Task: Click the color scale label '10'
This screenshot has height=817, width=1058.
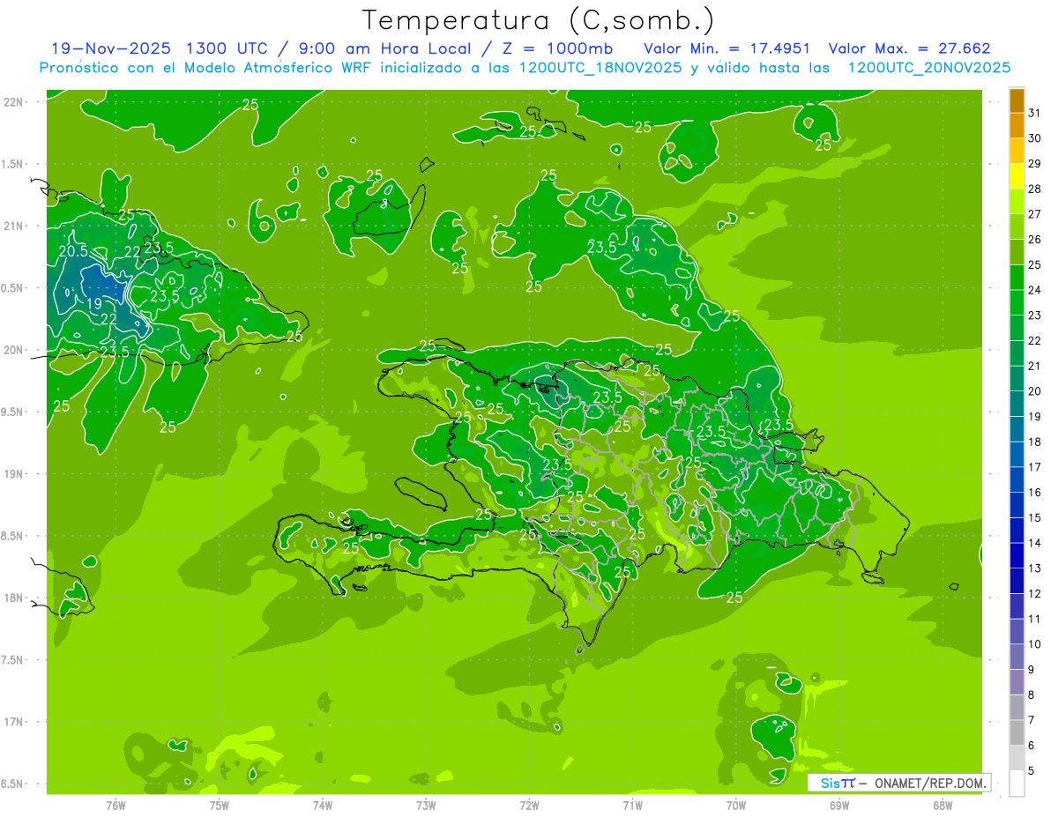Action: coord(1035,644)
